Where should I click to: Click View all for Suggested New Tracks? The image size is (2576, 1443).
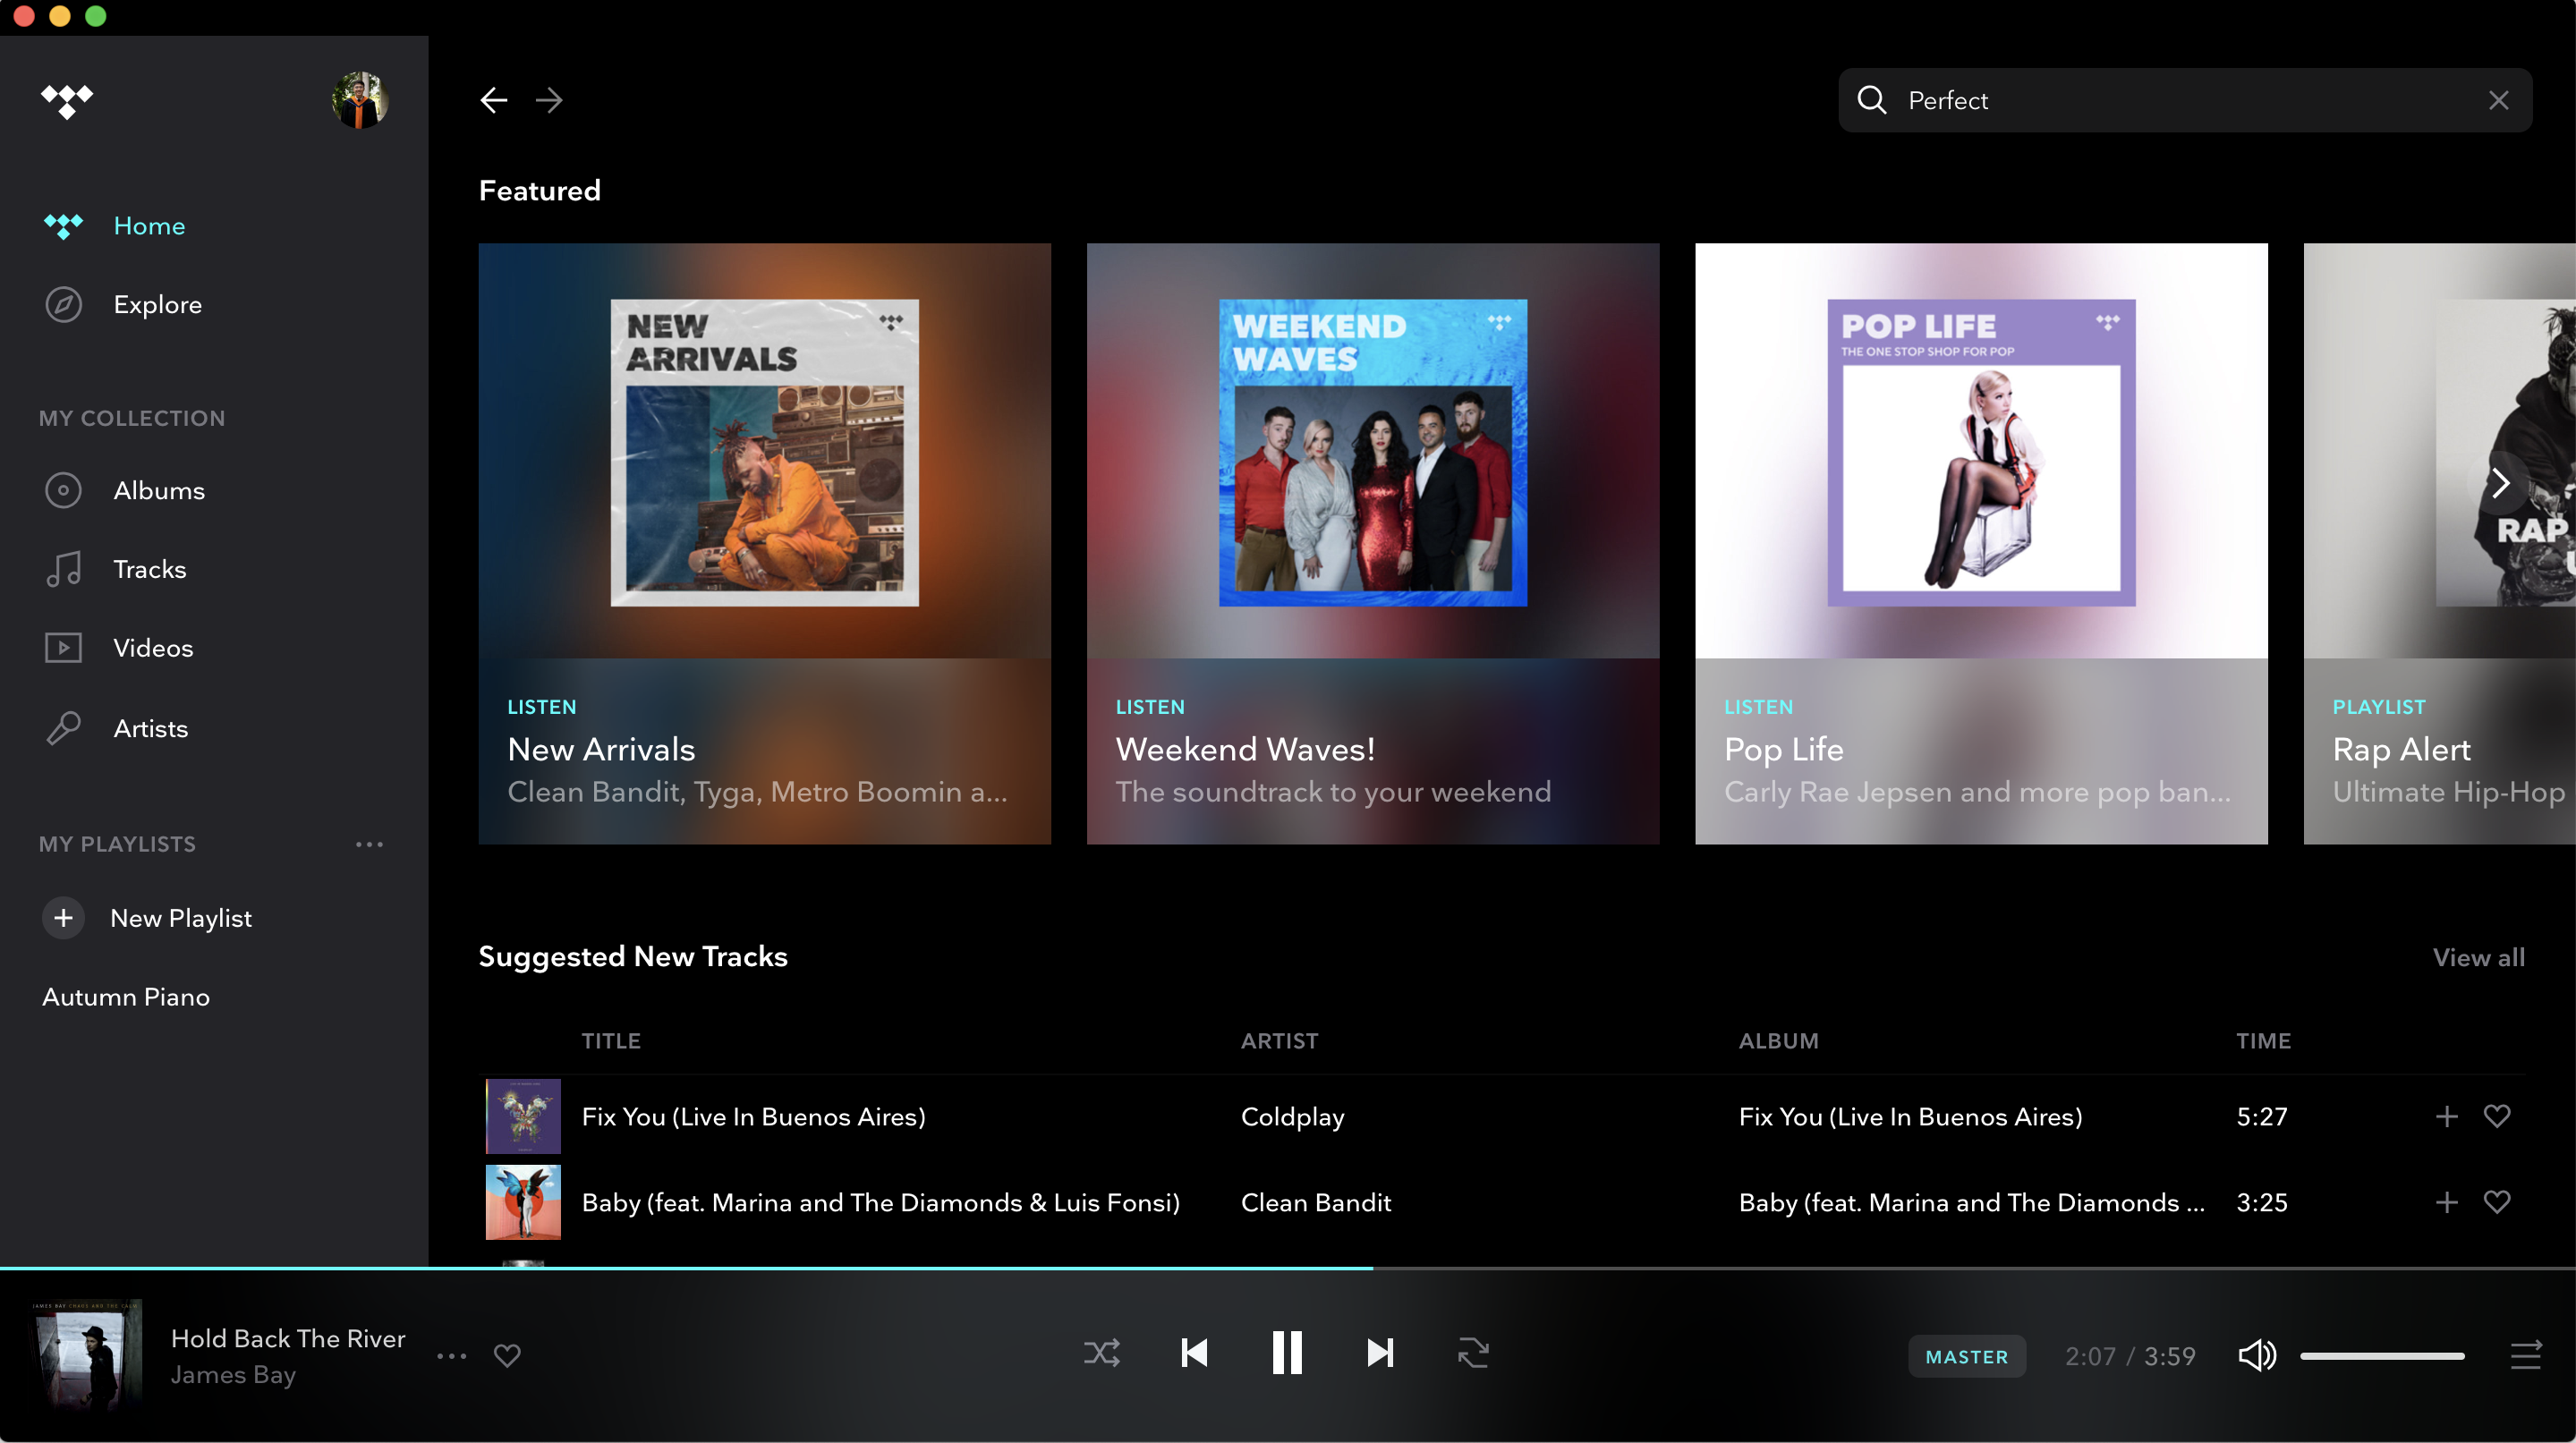tap(2478, 958)
